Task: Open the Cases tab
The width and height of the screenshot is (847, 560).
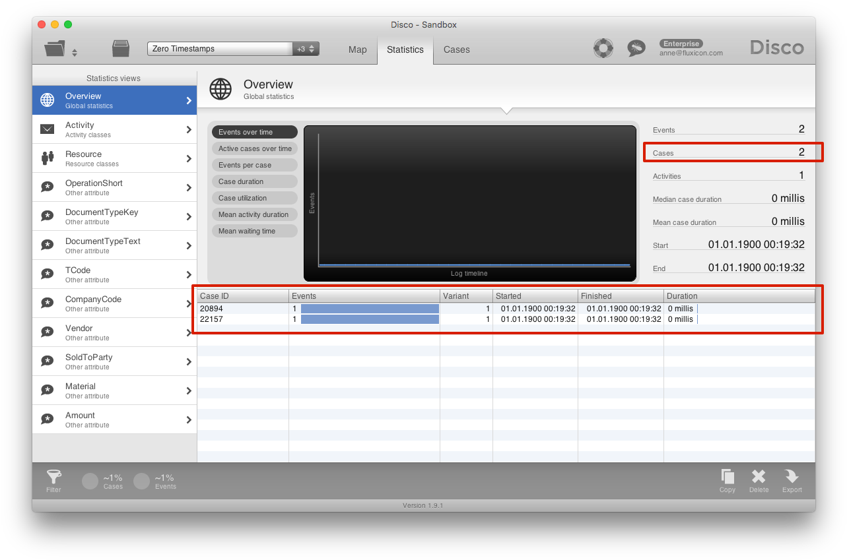Action: pyautogui.click(x=456, y=49)
